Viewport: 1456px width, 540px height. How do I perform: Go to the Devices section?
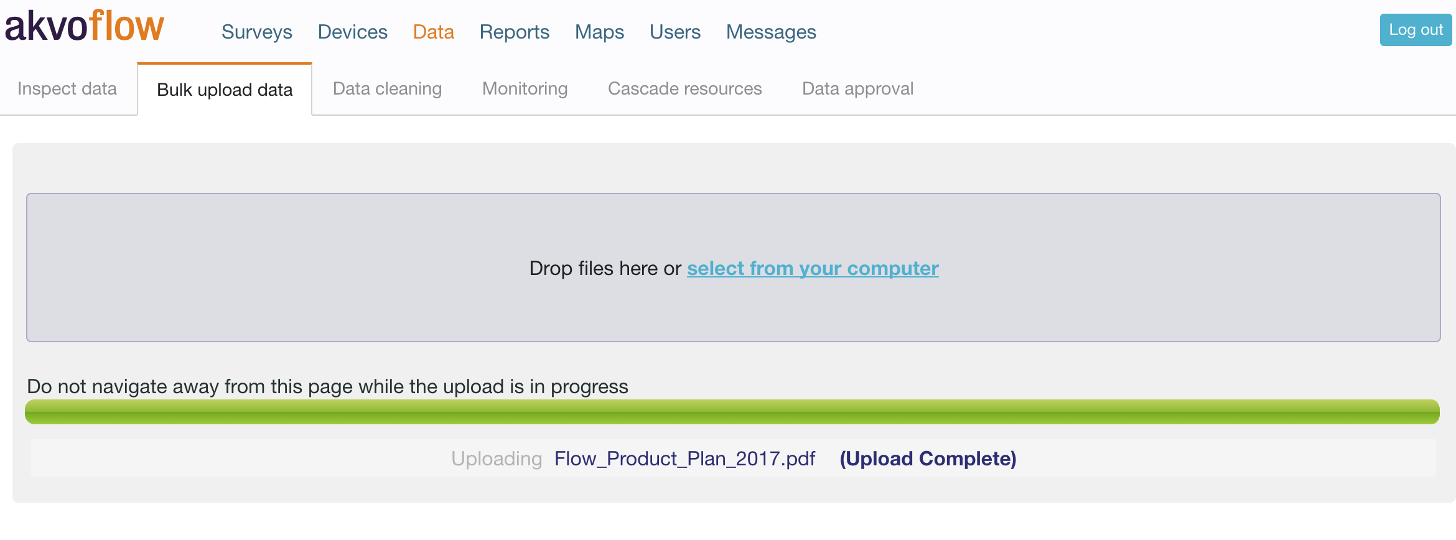pyautogui.click(x=353, y=32)
